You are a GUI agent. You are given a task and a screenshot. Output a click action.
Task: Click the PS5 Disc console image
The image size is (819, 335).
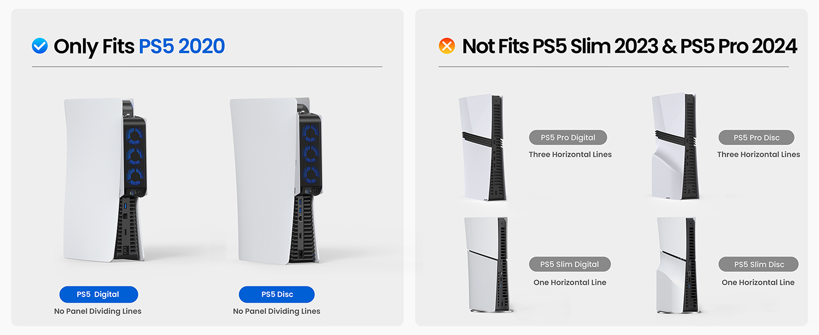click(x=276, y=181)
